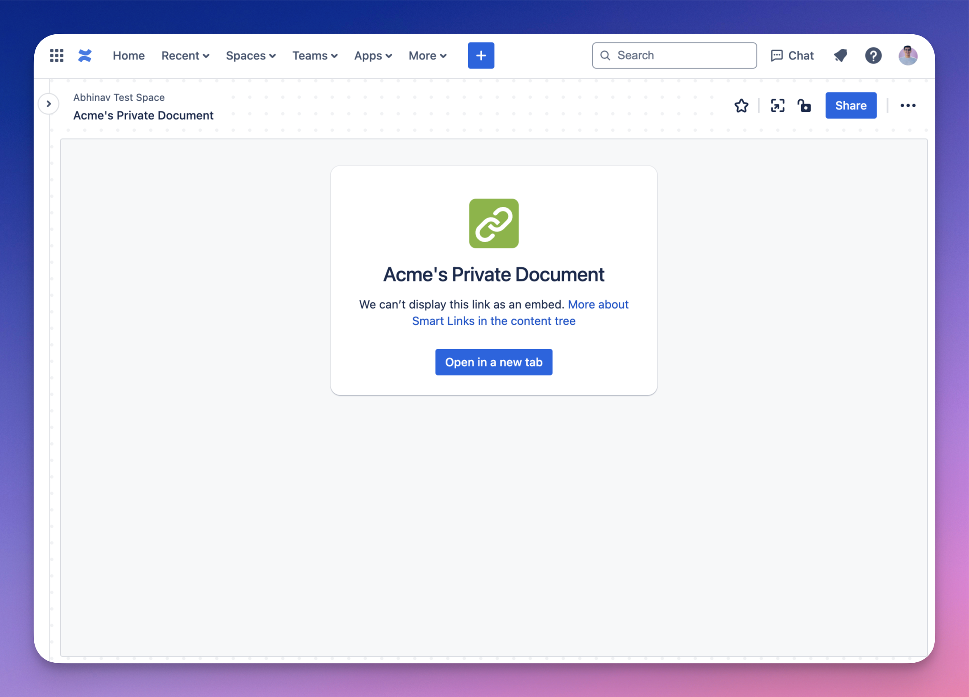Open the Spaces dropdown
This screenshot has height=697, width=969.
point(251,56)
